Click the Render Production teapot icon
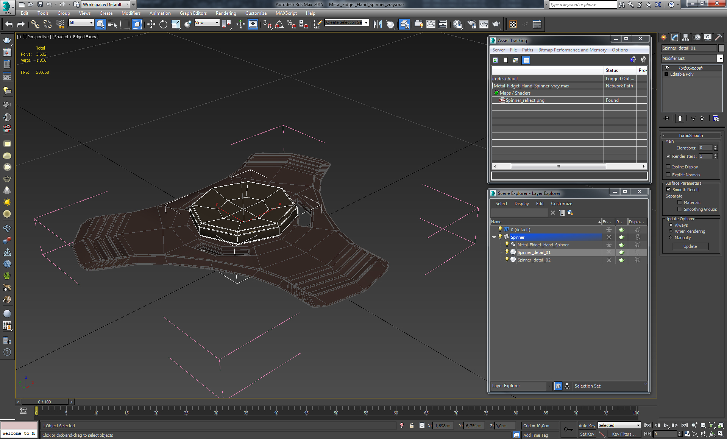Screen dimensions: 727x439 (496, 24)
